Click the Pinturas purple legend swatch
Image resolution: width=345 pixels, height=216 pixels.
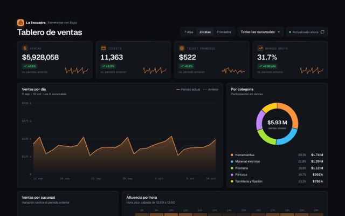click(232, 174)
